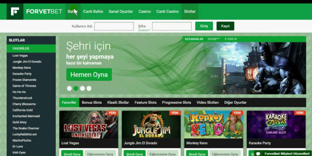Open the Diğer Oyunlar tab

[236, 103]
